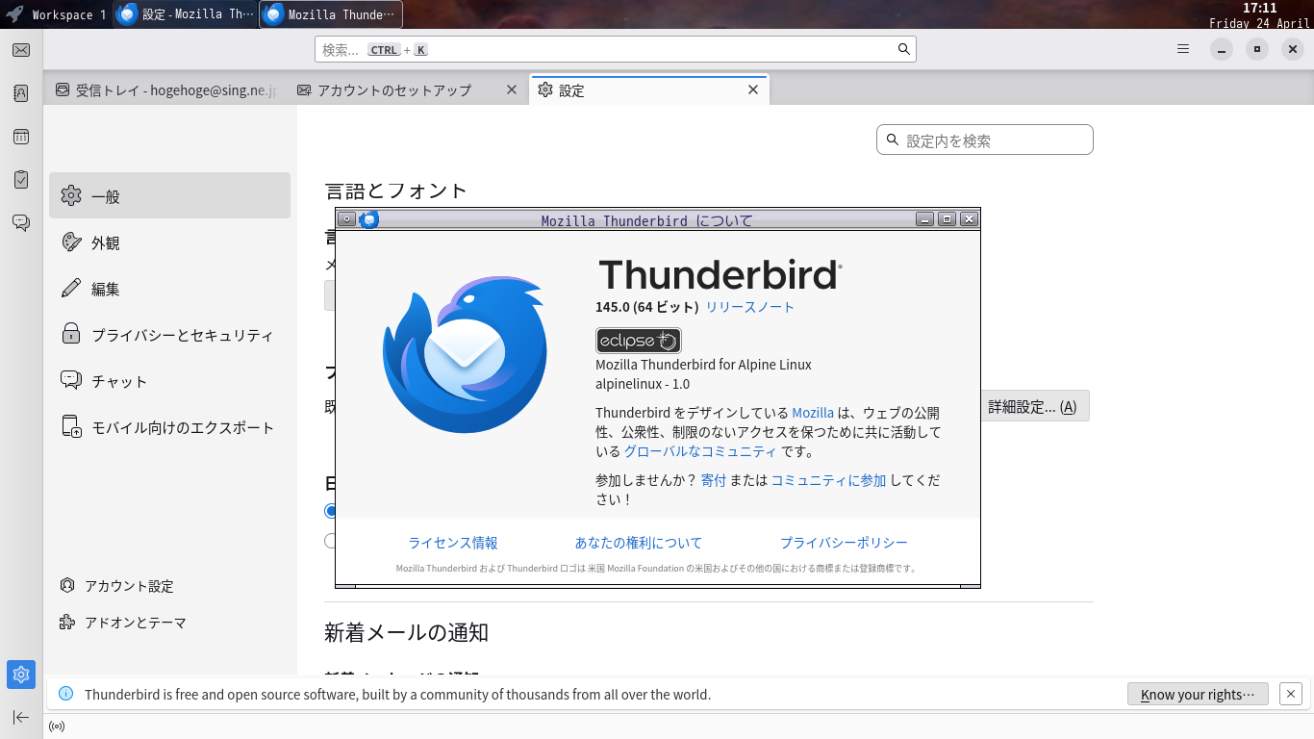
Task: Click the magnifier icon in the global search bar
Action: [904, 49]
